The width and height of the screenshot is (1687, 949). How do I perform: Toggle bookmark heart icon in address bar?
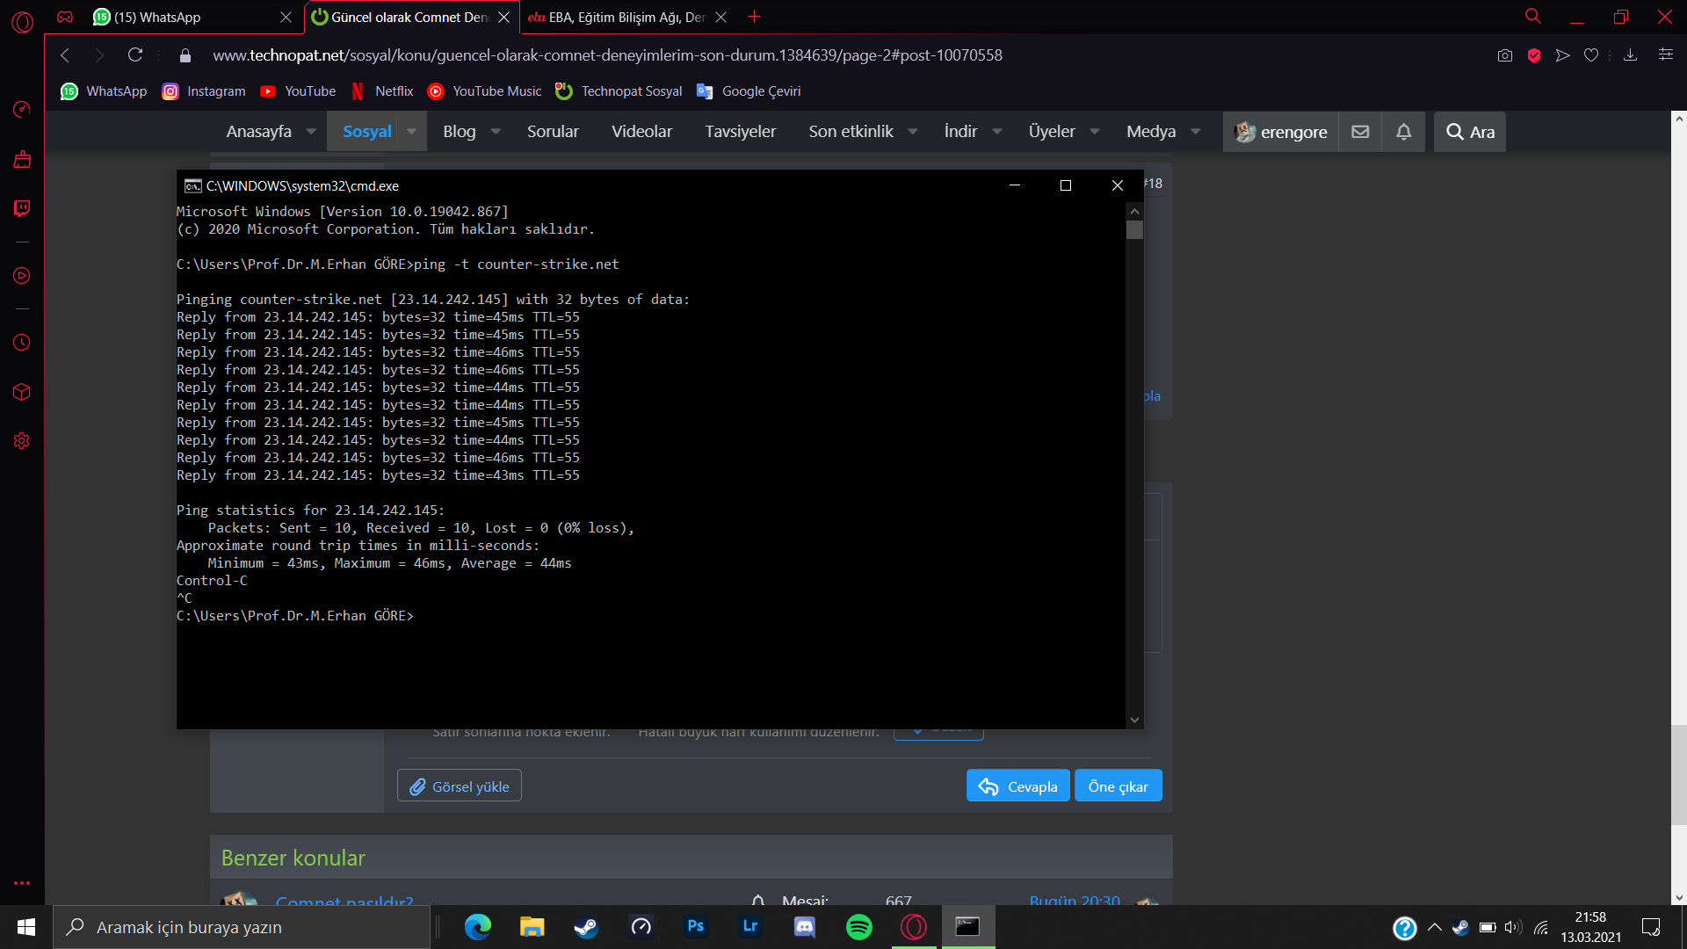1591,55
